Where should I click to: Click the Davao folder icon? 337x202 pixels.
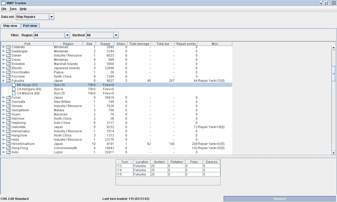(x=8, y=60)
